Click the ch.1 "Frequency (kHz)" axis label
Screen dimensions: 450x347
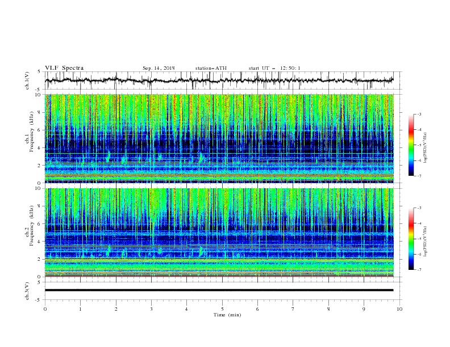pyautogui.click(x=32, y=132)
